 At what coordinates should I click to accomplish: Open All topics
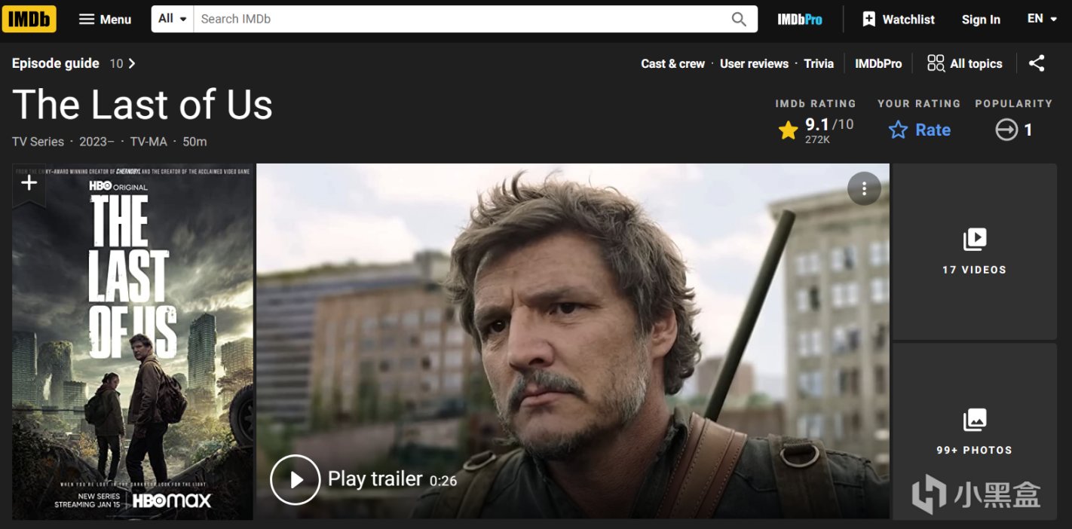coord(965,63)
